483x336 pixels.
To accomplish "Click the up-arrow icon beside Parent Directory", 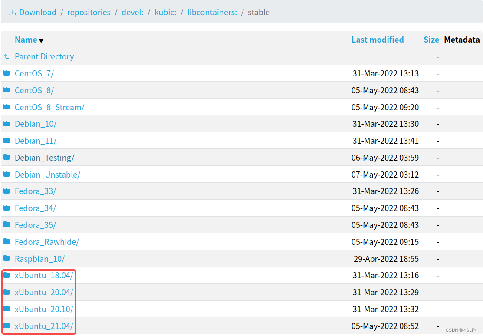I will (7, 56).
